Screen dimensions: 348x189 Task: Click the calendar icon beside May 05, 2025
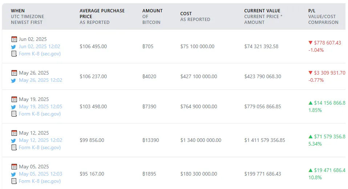click(x=14, y=167)
